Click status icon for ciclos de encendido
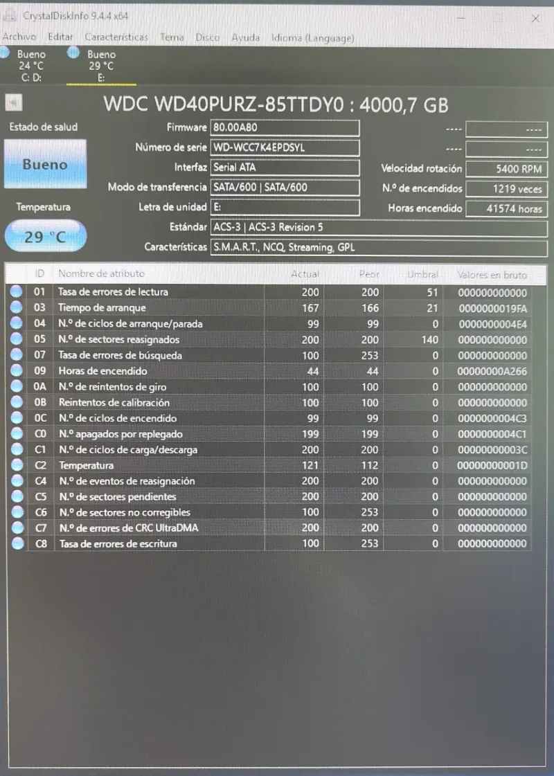The height and width of the screenshot is (776, 554). [x=17, y=417]
